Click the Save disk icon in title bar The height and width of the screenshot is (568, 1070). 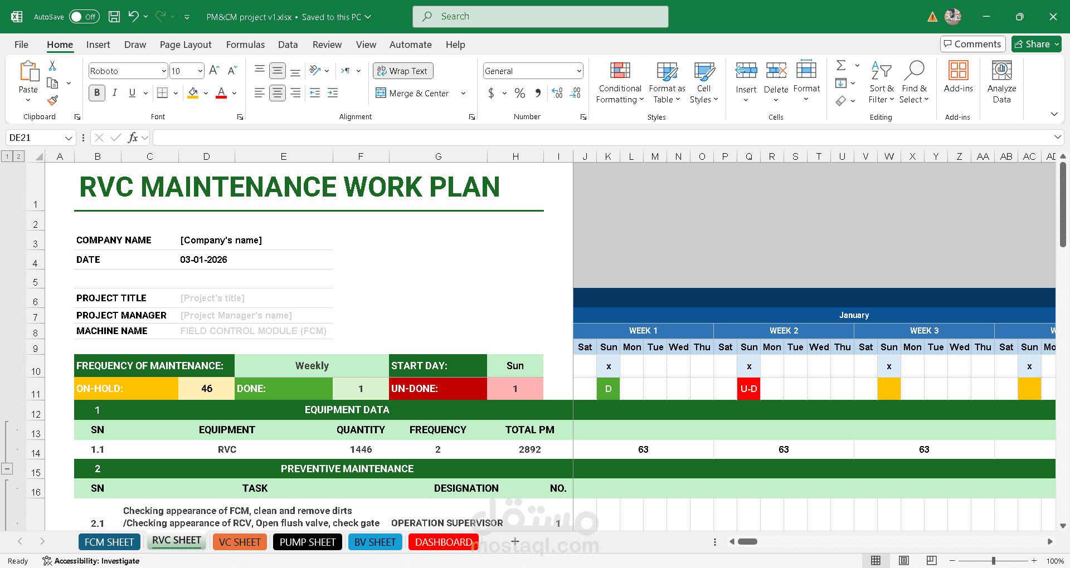pyautogui.click(x=114, y=17)
